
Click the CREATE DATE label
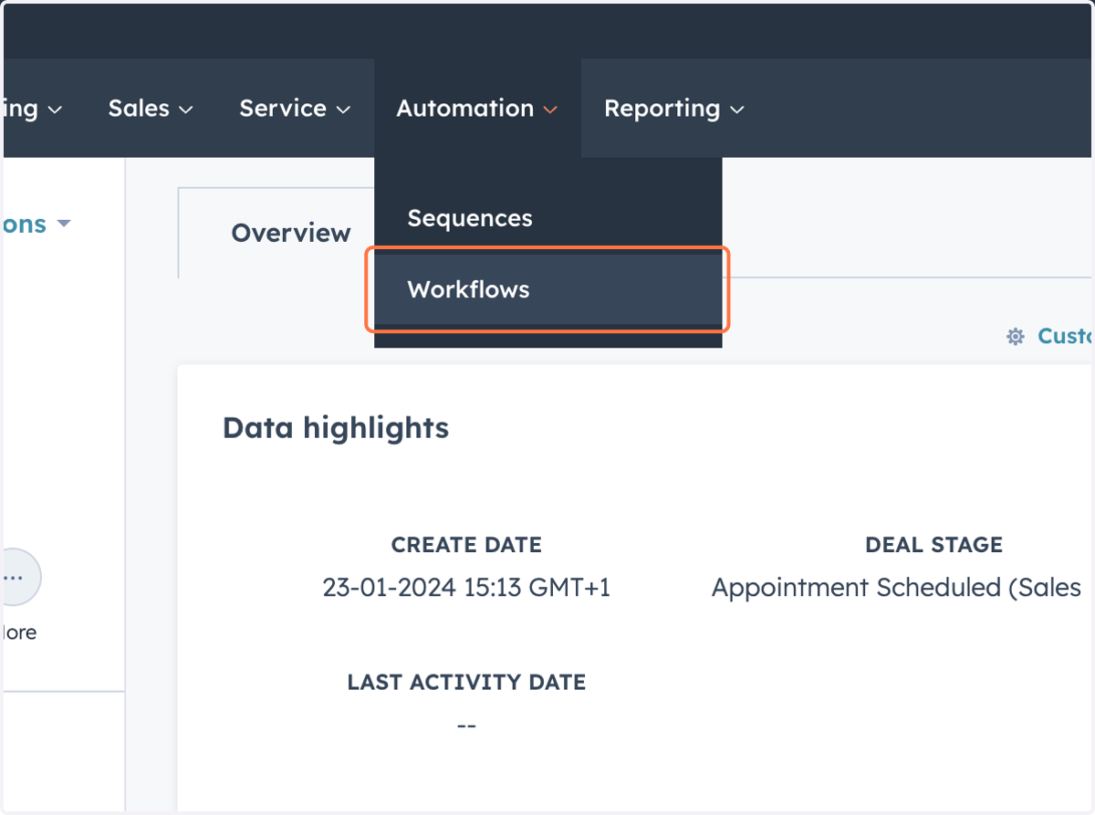pos(466,545)
